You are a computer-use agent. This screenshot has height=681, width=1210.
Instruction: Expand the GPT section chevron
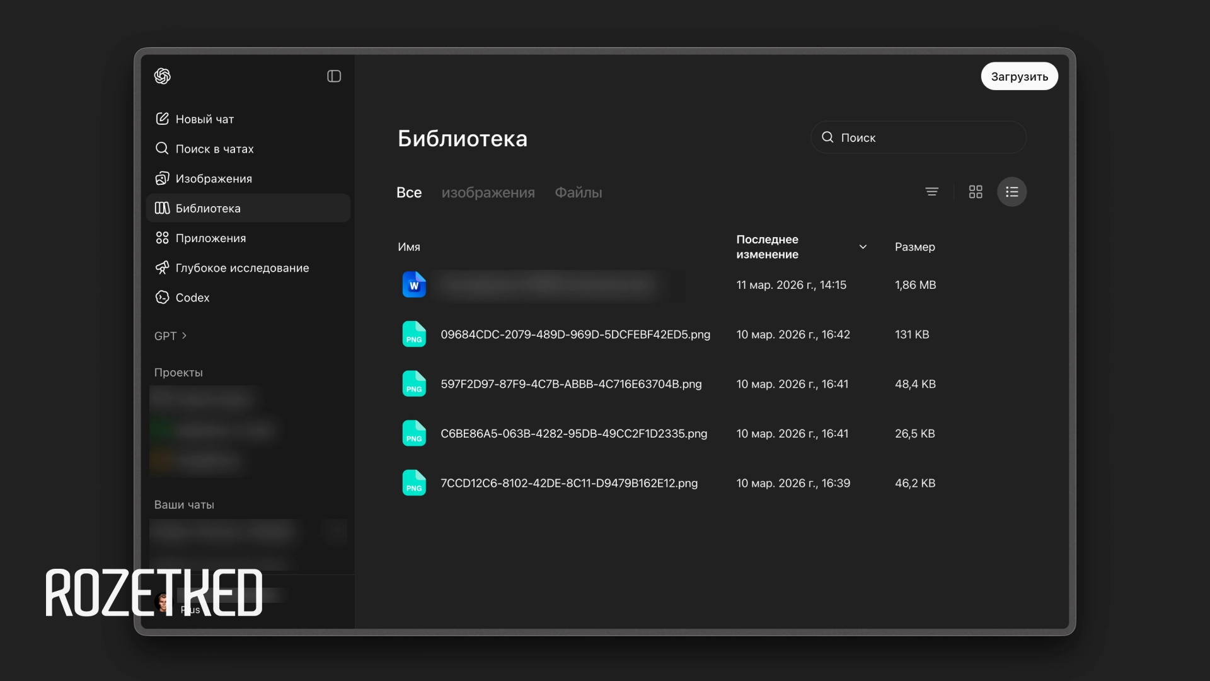pyautogui.click(x=184, y=335)
